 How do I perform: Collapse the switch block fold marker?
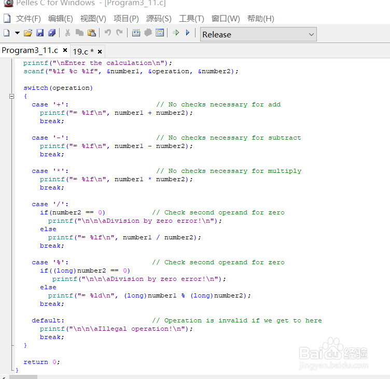(x=11, y=96)
